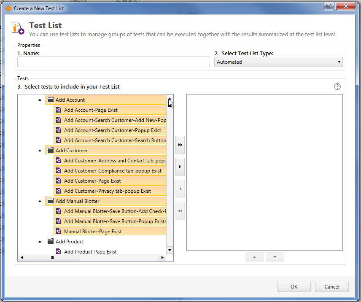The height and width of the screenshot is (302, 361).
Task: Select the Manual Blotter-Page Exist test
Action: pos(93,232)
